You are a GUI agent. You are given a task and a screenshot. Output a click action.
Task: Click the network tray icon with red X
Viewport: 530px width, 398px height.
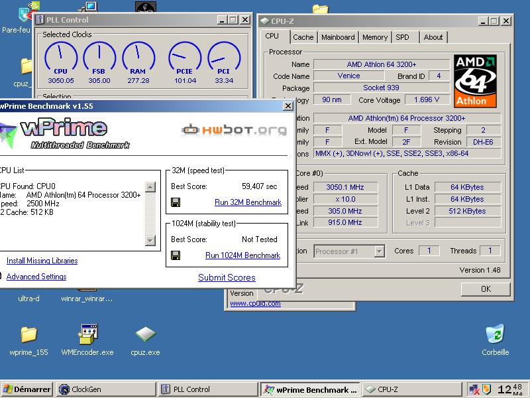pos(474,389)
